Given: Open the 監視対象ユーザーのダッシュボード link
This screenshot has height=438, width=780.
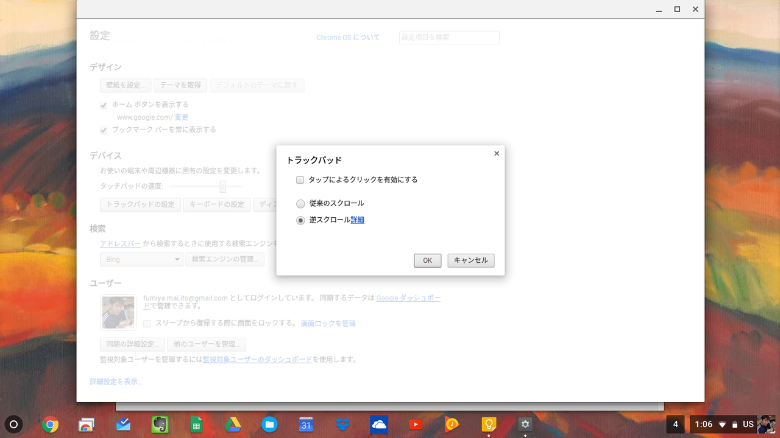Looking at the screenshot, I should pyautogui.click(x=257, y=360).
